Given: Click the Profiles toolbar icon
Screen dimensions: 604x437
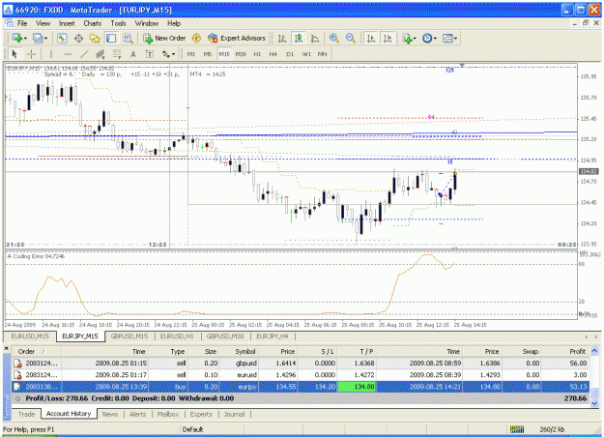Looking at the screenshot, I should (38, 38).
